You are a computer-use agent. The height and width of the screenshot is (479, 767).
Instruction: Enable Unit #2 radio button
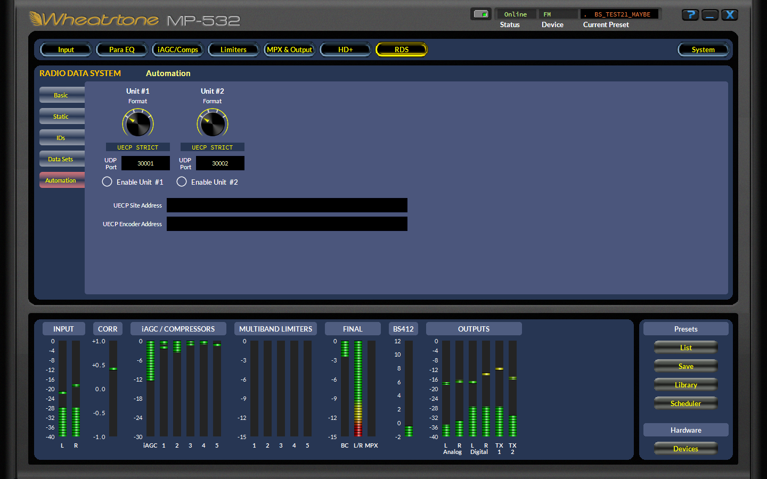point(182,181)
